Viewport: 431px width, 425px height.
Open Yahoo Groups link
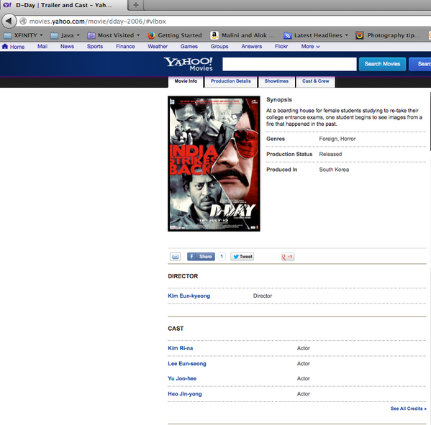pyautogui.click(x=219, y=47)
